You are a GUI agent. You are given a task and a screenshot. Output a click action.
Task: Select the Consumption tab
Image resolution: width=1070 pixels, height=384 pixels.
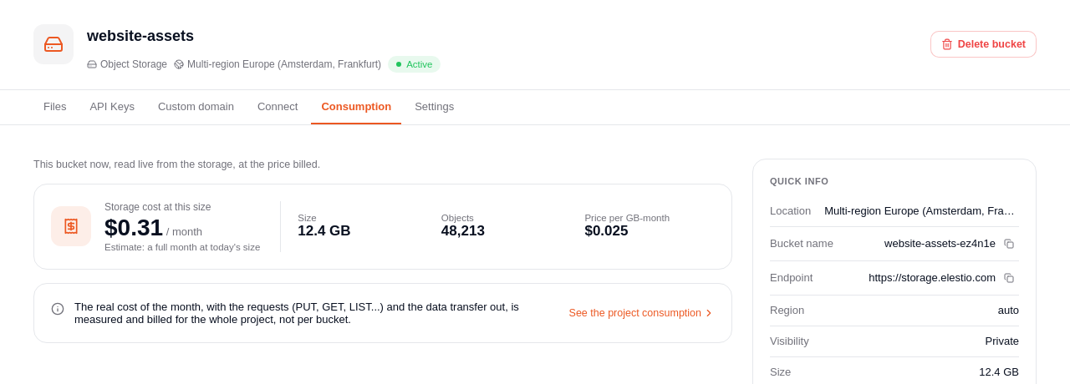pos(356,107)
